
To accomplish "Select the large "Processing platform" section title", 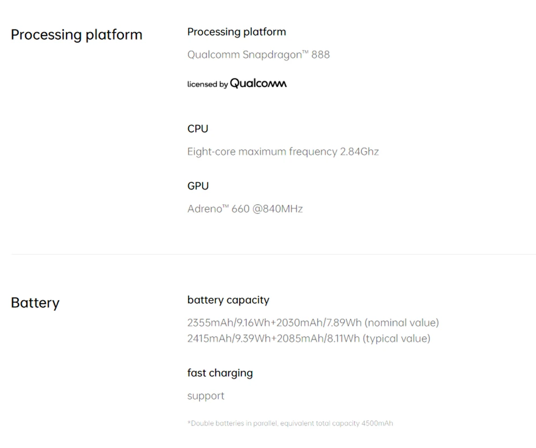I will (77, 35).
